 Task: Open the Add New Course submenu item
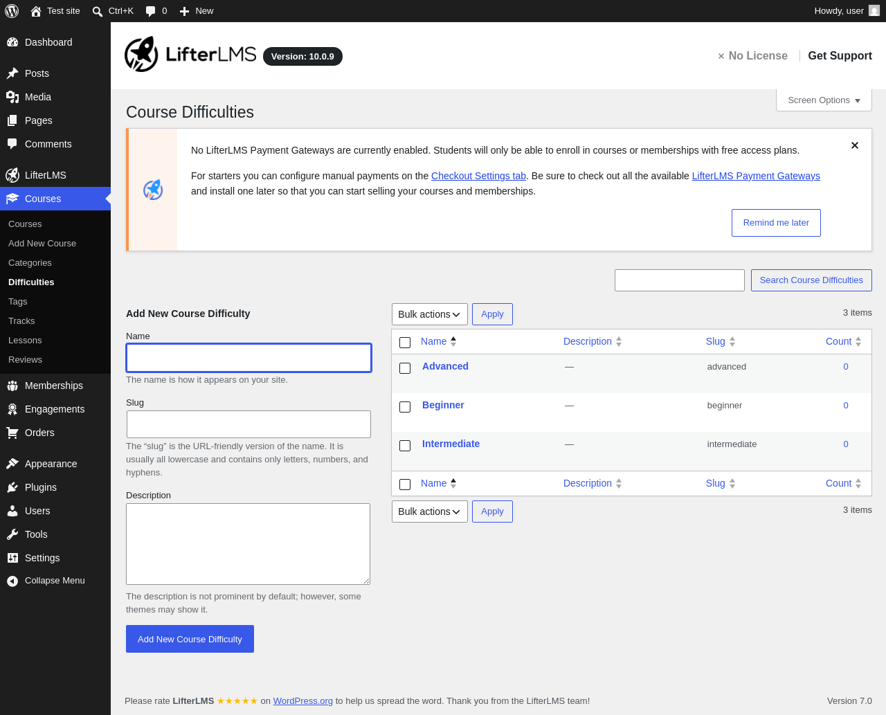(42, 244)
